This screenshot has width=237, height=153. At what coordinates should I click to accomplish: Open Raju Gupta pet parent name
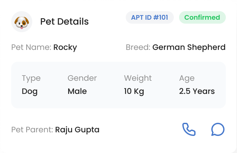[77, 130]
